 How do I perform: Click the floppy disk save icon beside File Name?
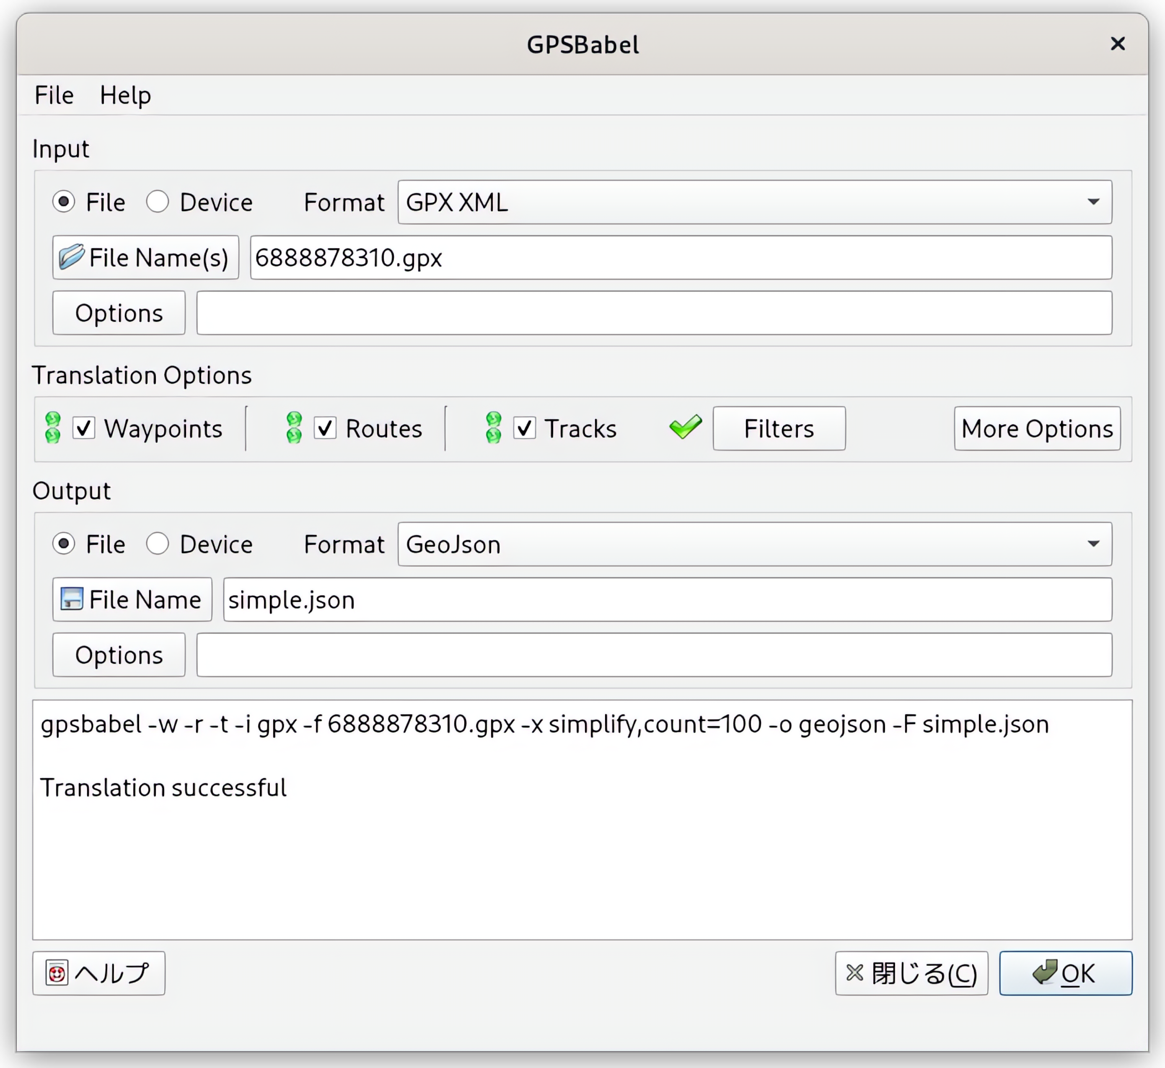tap(72, 599)
